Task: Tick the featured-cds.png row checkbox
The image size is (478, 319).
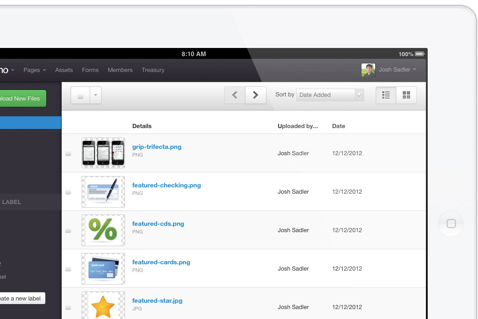Action: tap(68, 231)
